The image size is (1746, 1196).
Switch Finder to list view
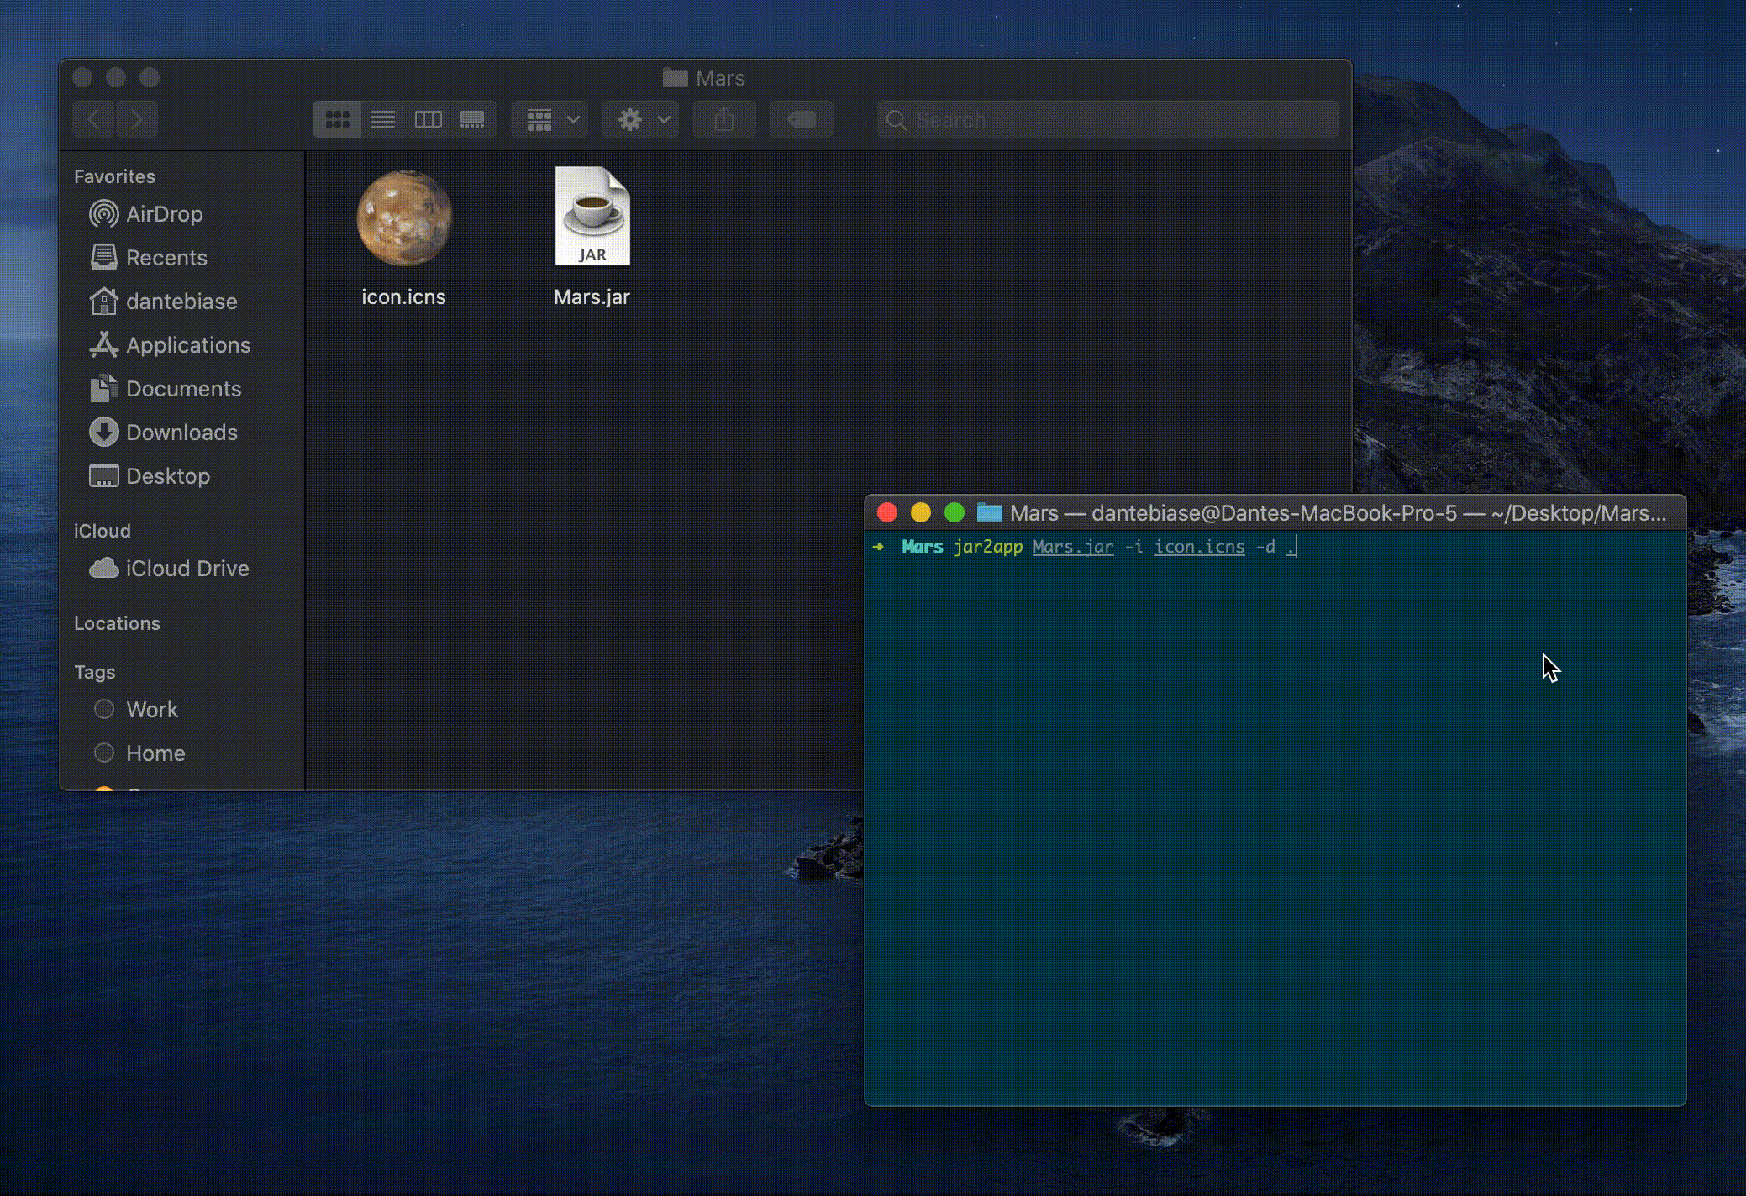tap(383, 120)
